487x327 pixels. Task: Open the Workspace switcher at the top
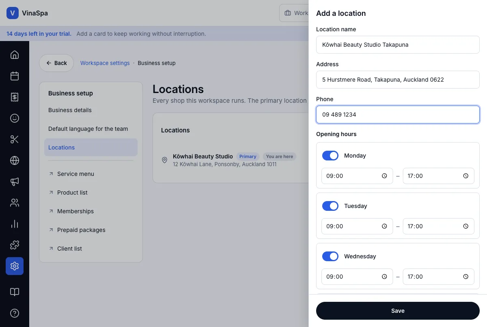(294, 13)
